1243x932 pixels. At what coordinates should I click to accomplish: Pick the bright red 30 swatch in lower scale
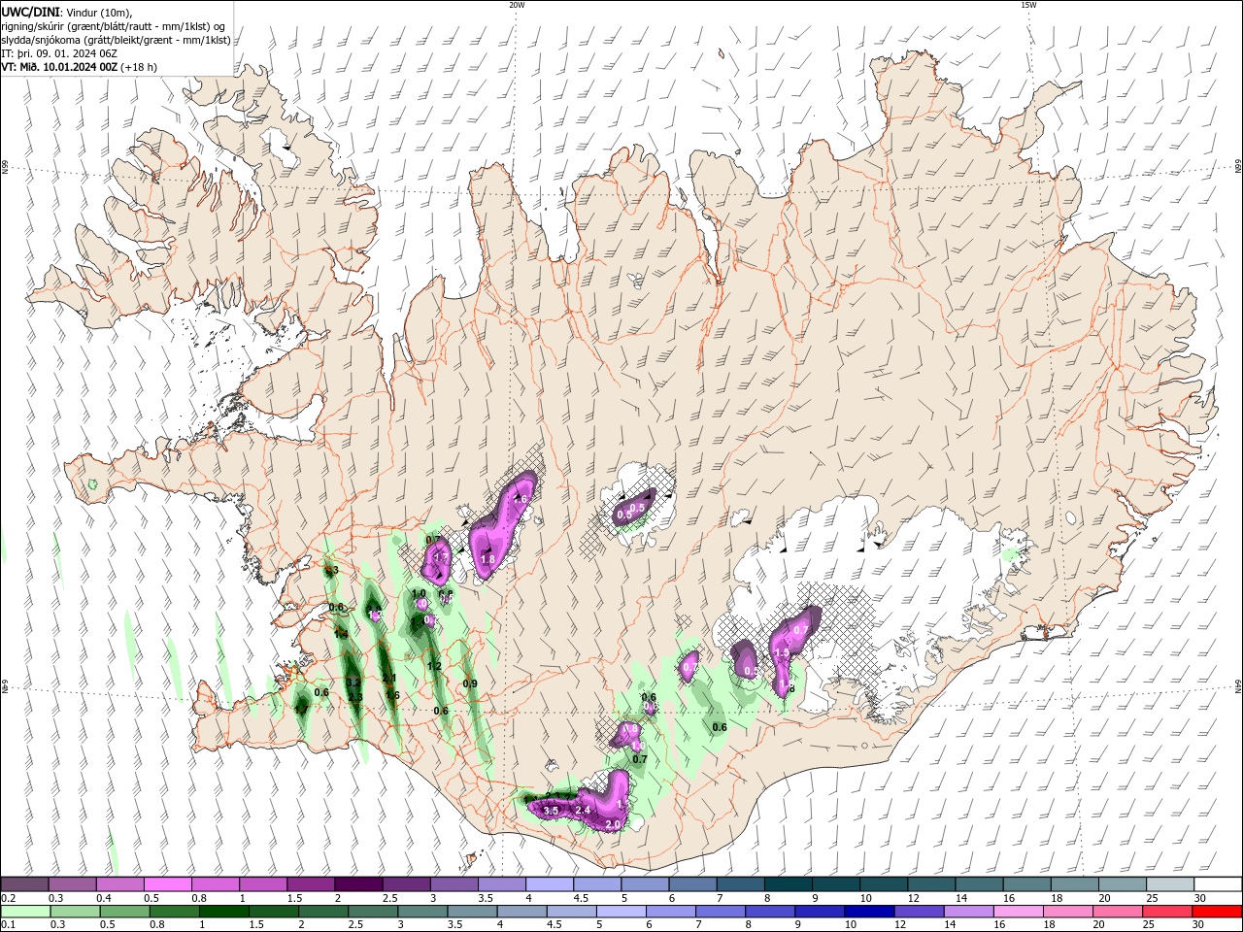(x=1217, y=912)
